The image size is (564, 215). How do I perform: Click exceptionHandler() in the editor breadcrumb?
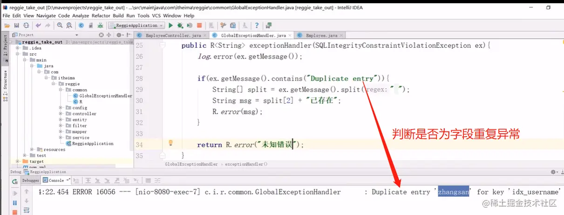point(246,164)
